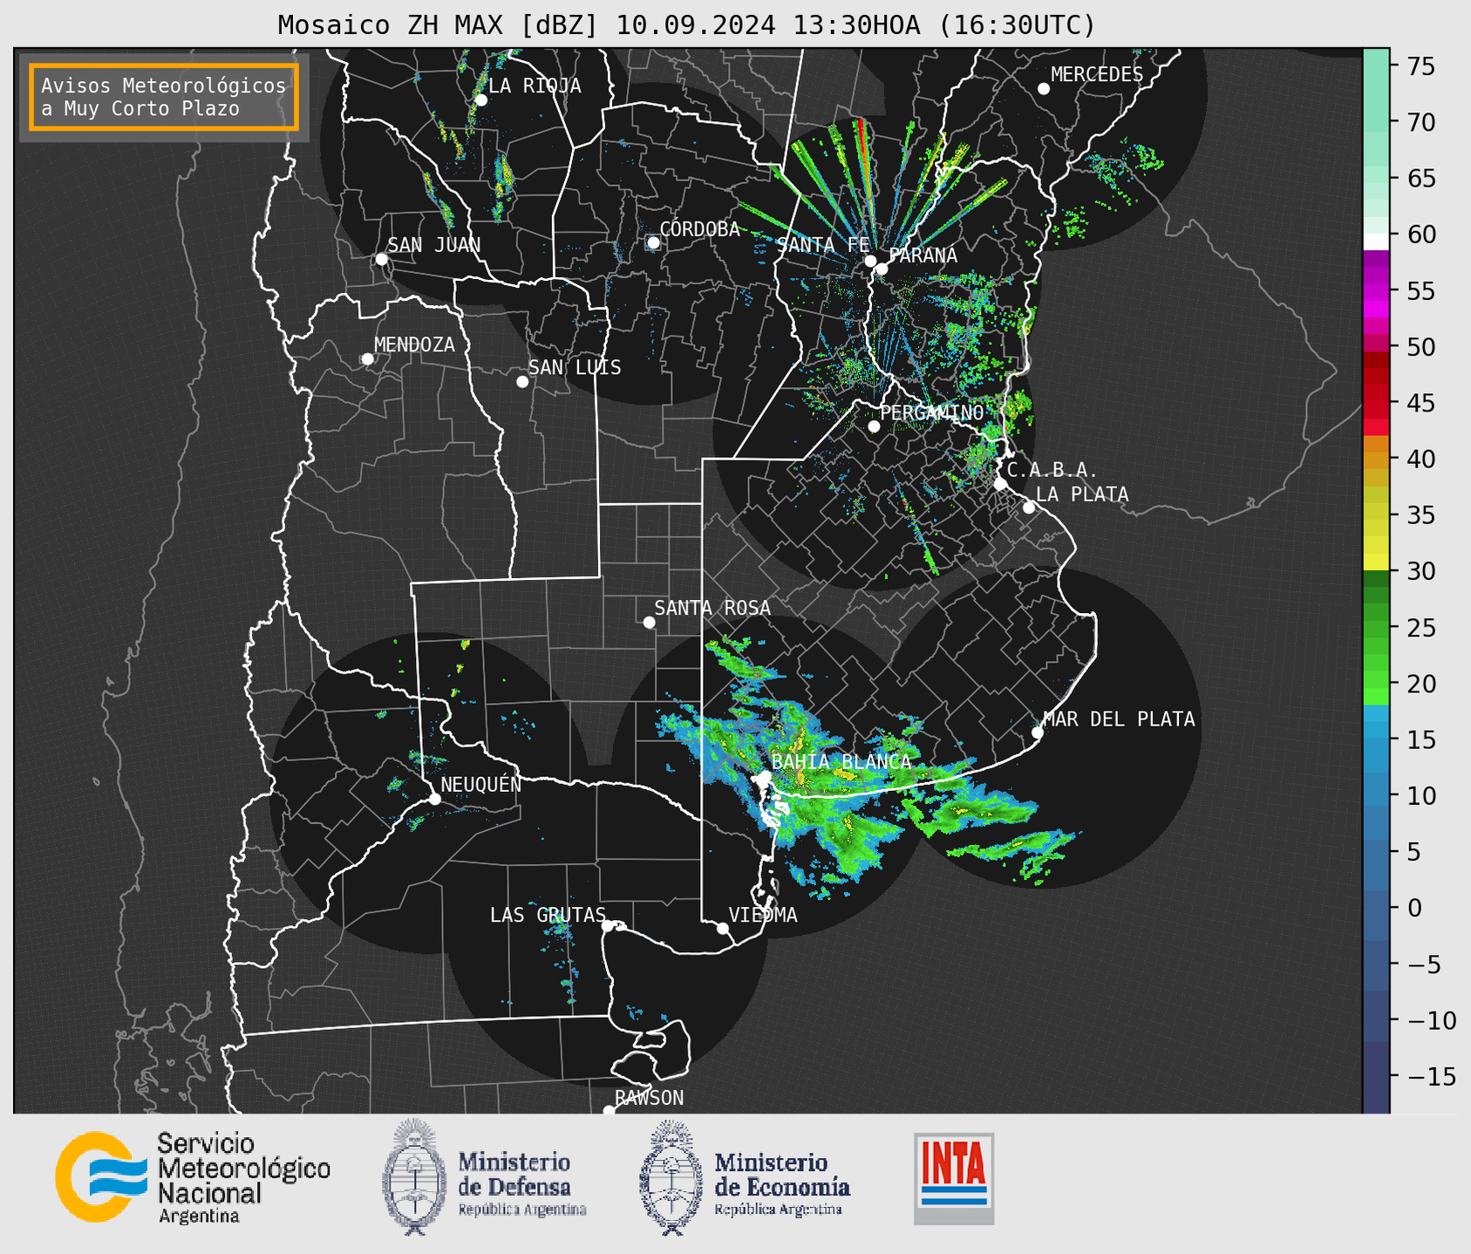
Task: Click the Ministerio de Economía coat of arms
Action: 671,1176
